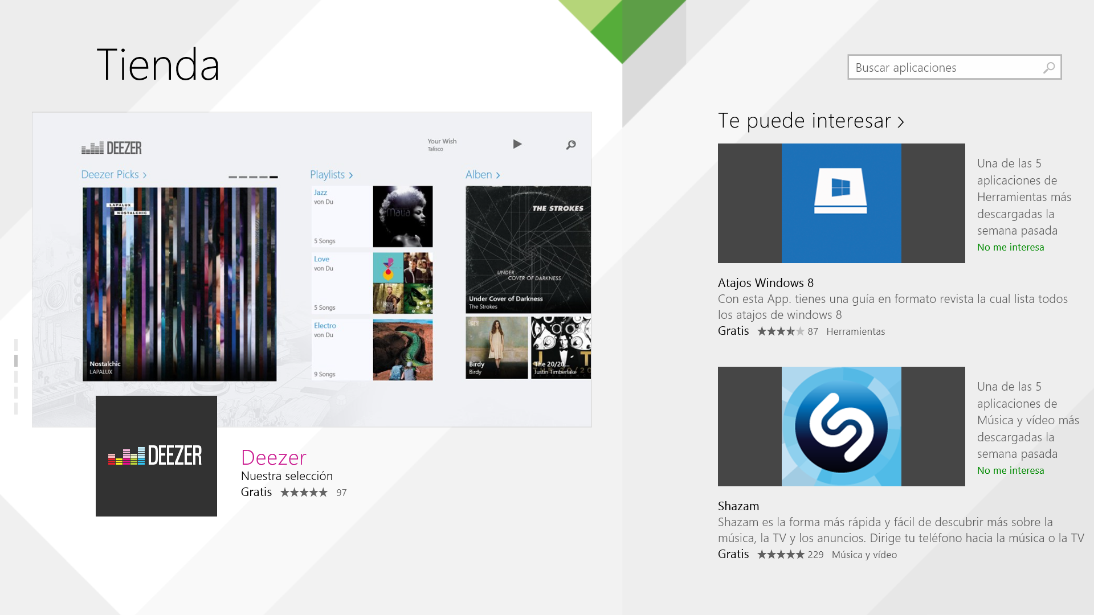Expand the Te puede interesar section
This screenshot has width=1094, height=615.
click(x=901, y=122)
